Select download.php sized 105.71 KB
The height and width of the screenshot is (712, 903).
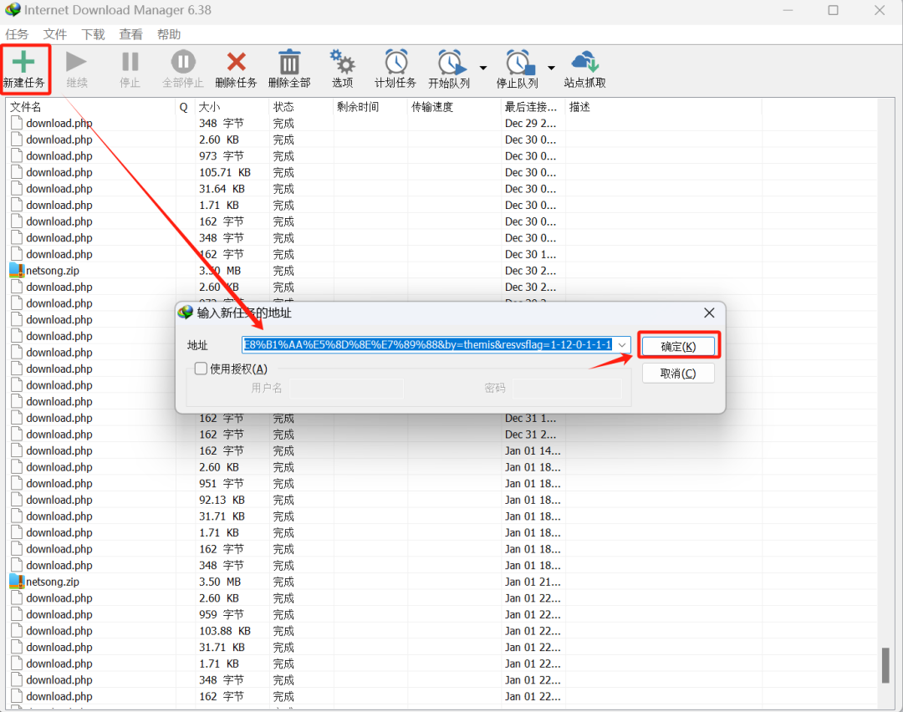[x=59, y=172]
